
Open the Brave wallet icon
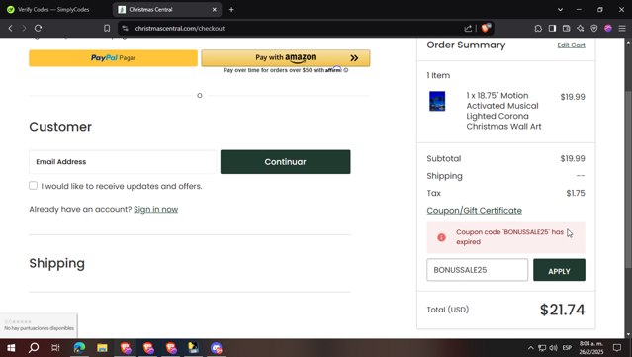[x=567, y=29]
